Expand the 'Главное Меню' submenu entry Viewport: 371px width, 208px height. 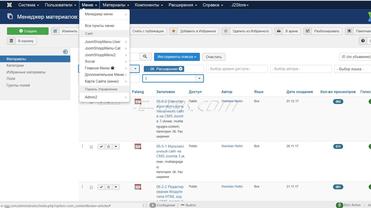click(x=104, y=68)
